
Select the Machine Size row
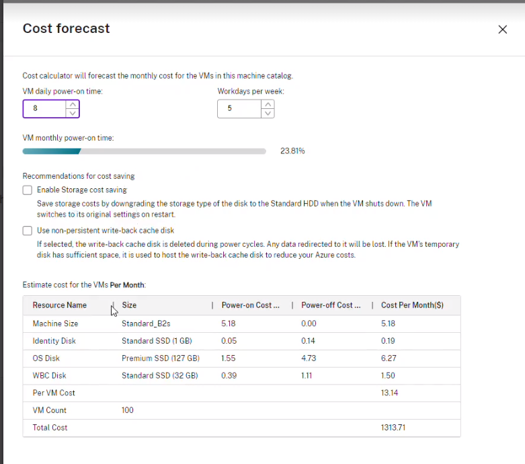click(x=56, y=323)
